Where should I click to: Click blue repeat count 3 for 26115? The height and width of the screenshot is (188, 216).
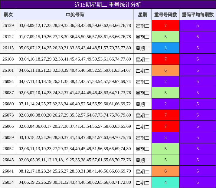click(165, 48)
